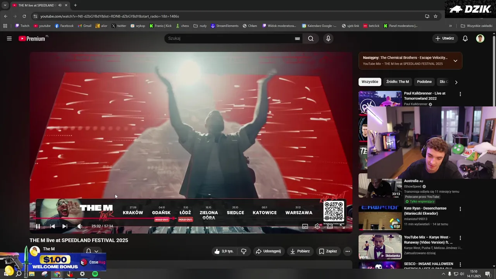
Task: Open the video player settings gear
Action: (x=317, y=226)
